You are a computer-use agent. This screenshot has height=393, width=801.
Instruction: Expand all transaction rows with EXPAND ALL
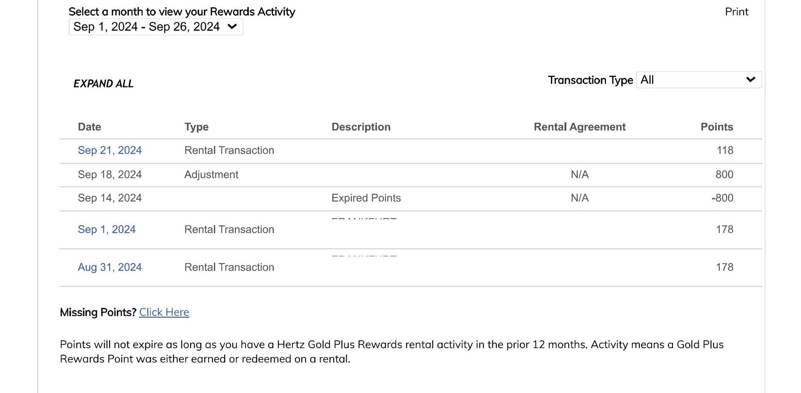click(103, 83)
